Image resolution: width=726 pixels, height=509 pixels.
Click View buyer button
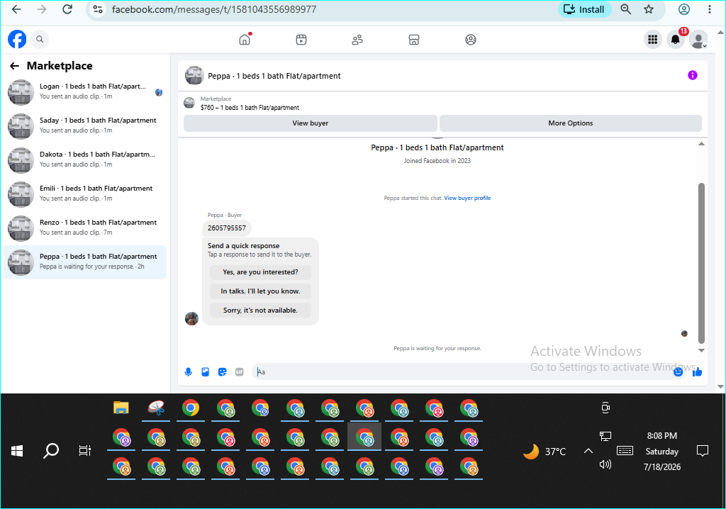[311, 123]
